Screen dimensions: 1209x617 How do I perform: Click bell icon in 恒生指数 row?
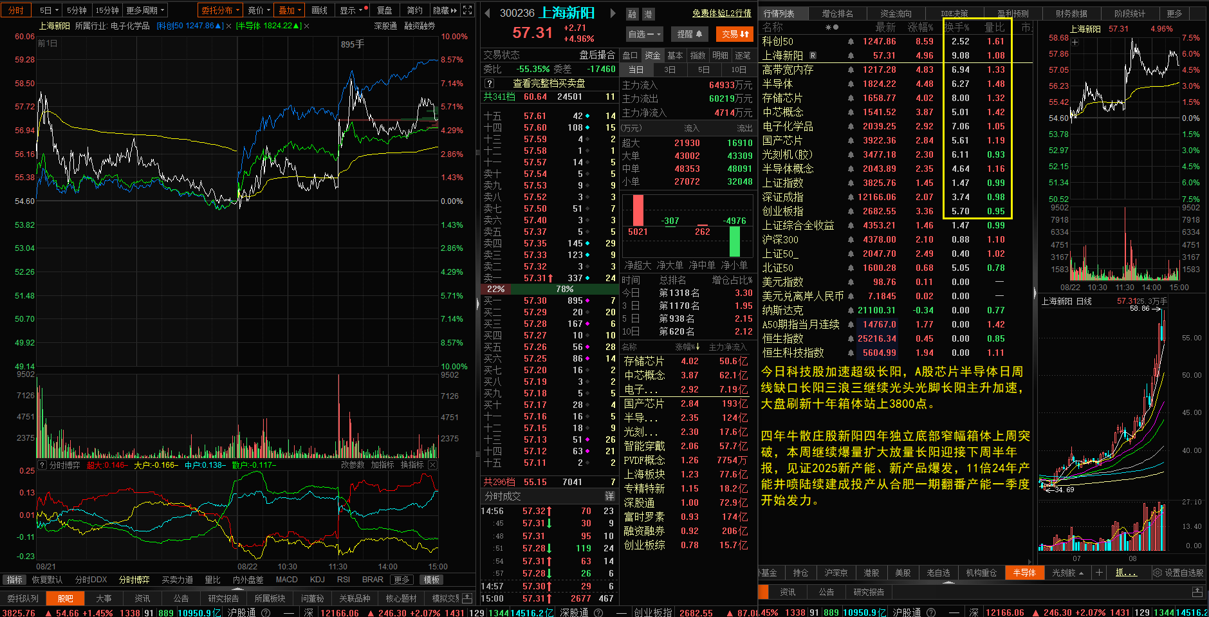coord(851,338)
